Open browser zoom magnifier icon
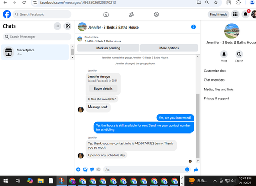This screenshot has height=186, width=256. (x=207, y=3)
